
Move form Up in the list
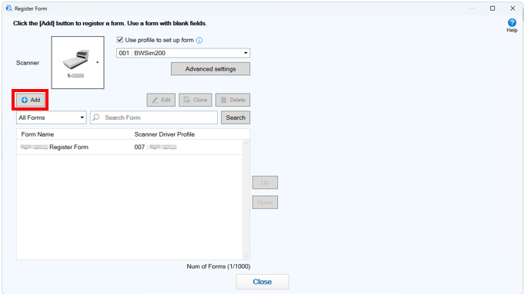265,183
